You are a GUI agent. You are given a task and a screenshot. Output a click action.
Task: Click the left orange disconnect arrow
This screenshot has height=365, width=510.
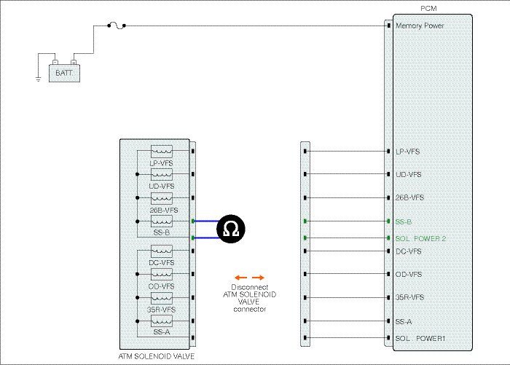[x=240, y=278]
